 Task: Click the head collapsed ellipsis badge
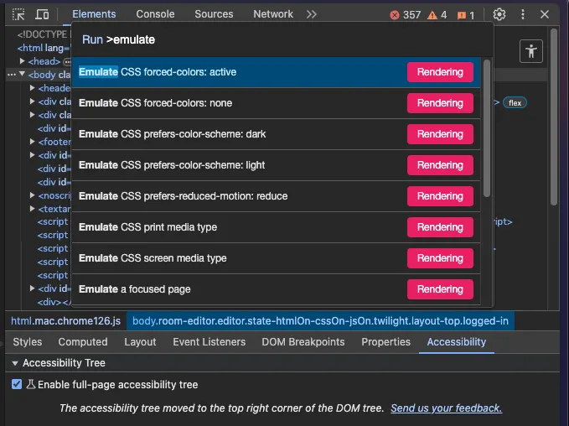pos(68,62)
